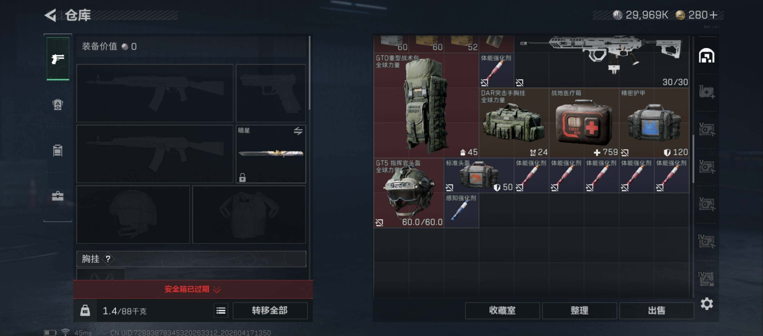The image size is (763, 336).
Task: Click the 整理 sort button
Action: pyautogui.click(x=579, y=310)
